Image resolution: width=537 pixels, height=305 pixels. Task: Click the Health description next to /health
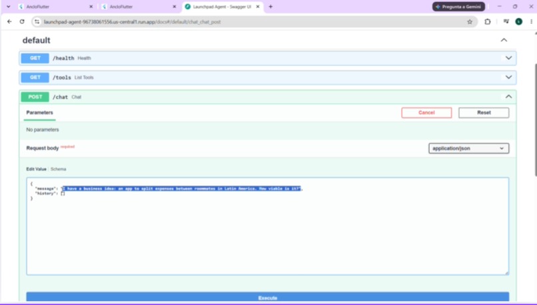[x=84, y=58]
